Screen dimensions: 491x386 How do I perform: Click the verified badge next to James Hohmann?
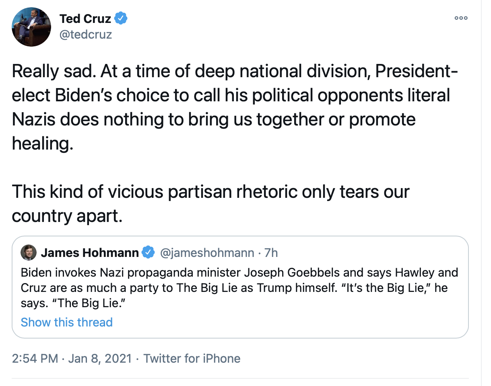[149, 253]
